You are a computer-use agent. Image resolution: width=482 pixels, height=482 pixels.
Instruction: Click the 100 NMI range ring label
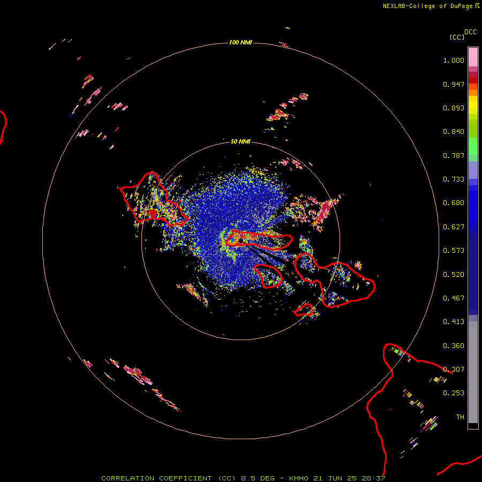point(240,42)
